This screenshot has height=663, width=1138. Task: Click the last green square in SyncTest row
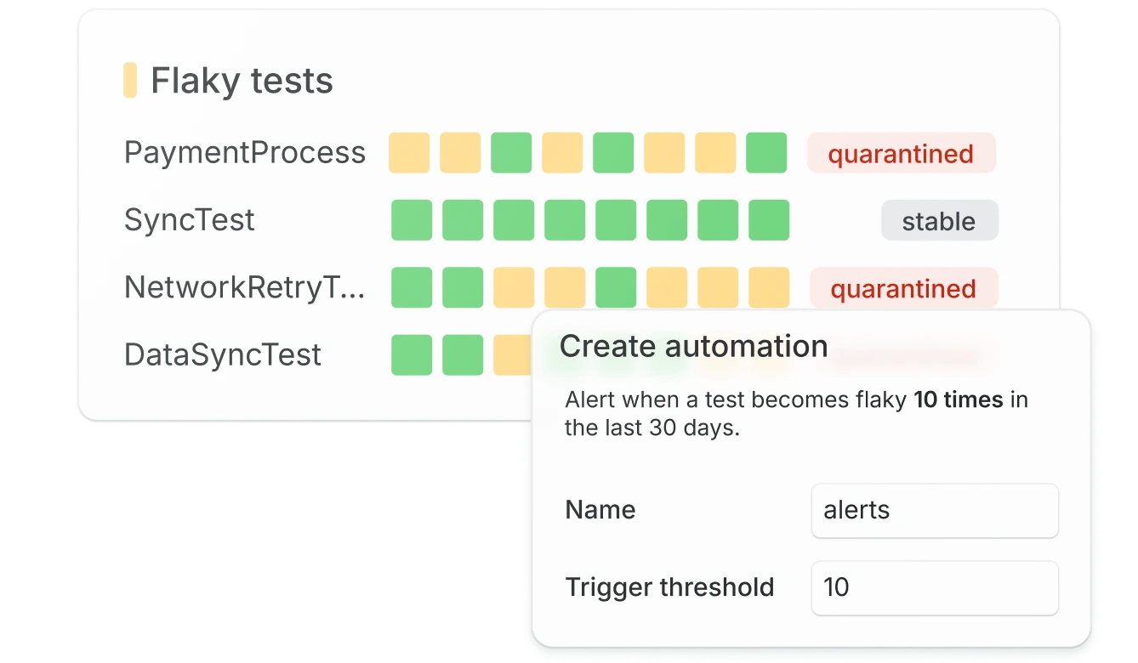[x=768, y=219]
